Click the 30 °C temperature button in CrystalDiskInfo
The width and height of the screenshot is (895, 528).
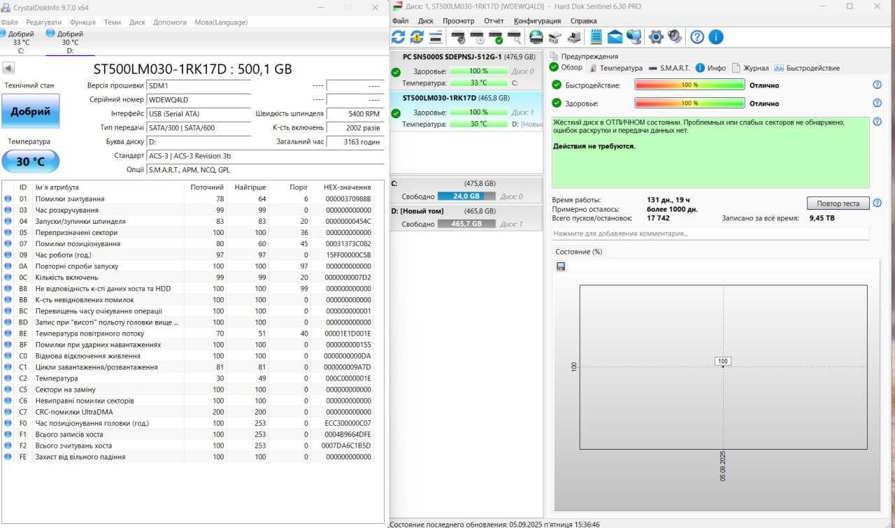(31, 162)
